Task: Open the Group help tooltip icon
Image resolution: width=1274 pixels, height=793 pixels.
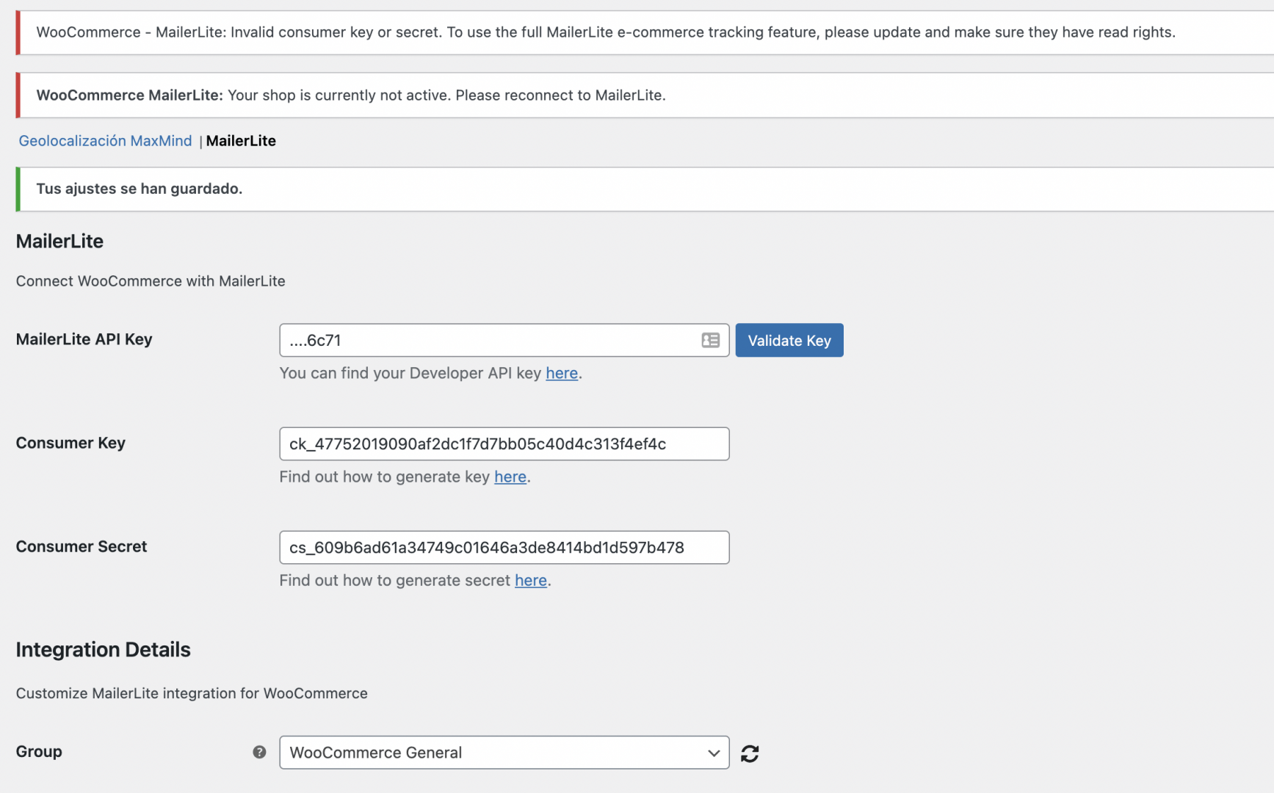Action: (x=259, y=752)
